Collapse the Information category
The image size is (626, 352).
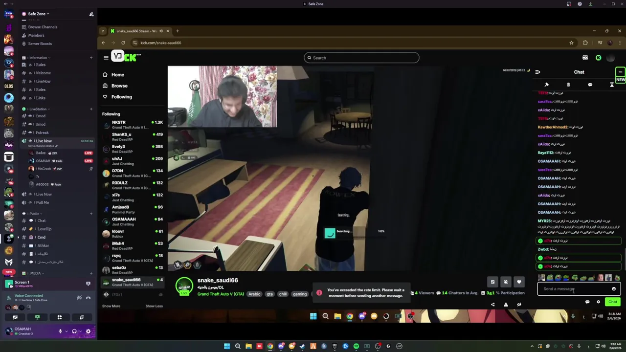tap(38, 58)
